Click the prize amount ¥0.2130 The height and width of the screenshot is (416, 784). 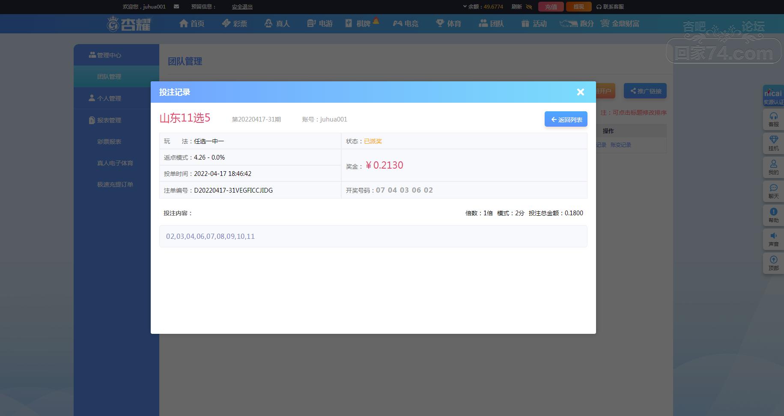tap(384, 165)
